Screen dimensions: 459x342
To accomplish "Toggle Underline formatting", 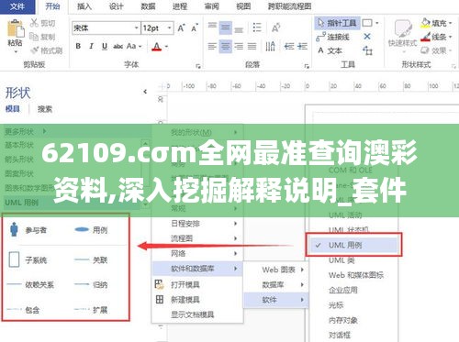I will click(x=105, y=46).
